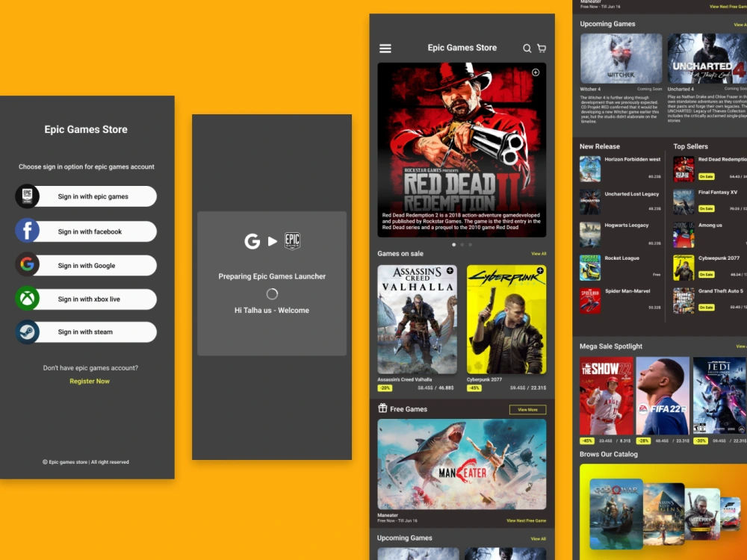Click the Google logo on the sign-in screen
This screenshot has width=747, height=560.
(x=27, y=264)
